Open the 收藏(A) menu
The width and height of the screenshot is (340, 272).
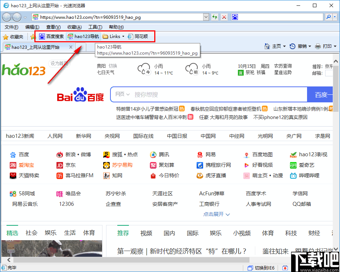(74, 27)
